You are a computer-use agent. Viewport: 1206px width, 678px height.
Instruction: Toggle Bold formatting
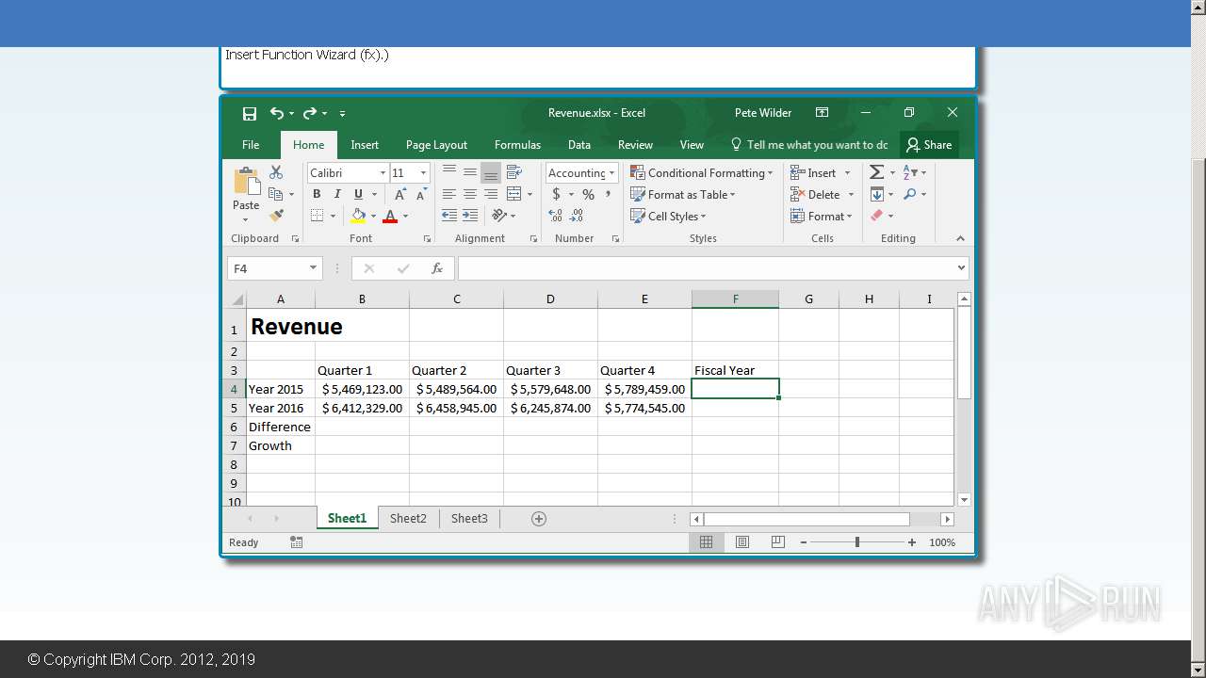[317, 194]
